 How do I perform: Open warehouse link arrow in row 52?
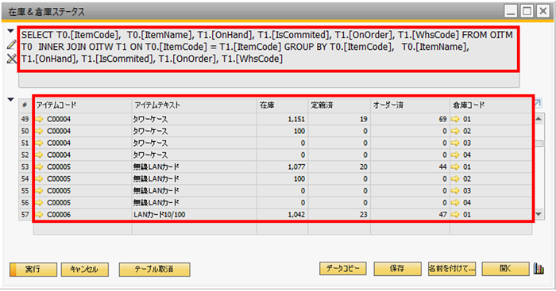point(455,155)
